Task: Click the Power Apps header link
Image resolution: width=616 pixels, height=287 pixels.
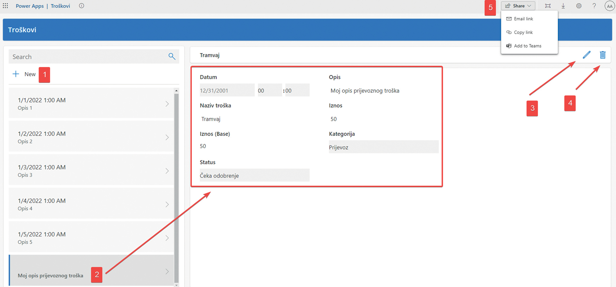Action: click(30, 6)
